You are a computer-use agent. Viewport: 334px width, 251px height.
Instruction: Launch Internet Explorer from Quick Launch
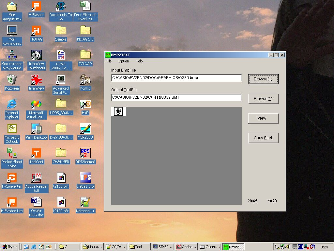(34, 247)
